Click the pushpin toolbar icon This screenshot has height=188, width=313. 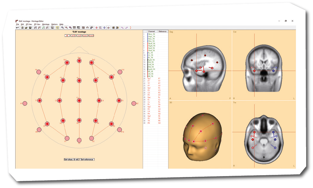point(91,27)
